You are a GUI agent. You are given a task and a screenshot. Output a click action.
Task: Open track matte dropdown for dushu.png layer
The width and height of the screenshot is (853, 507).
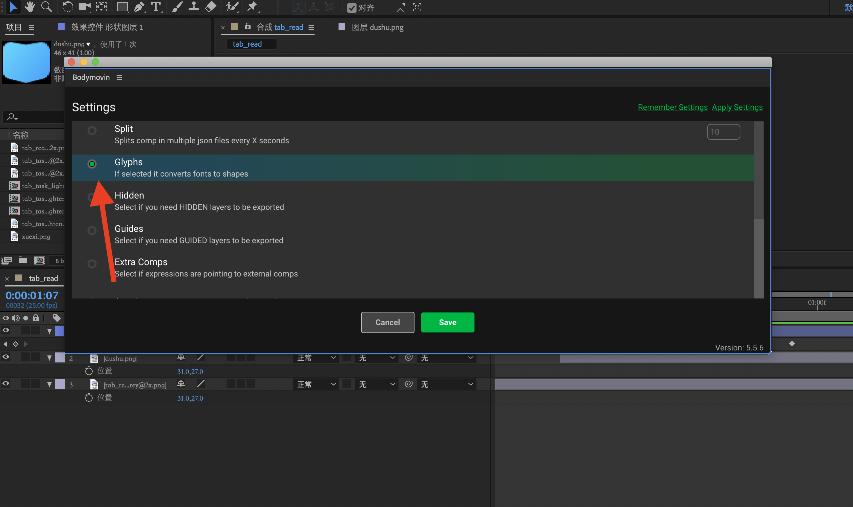click(377, 358)
